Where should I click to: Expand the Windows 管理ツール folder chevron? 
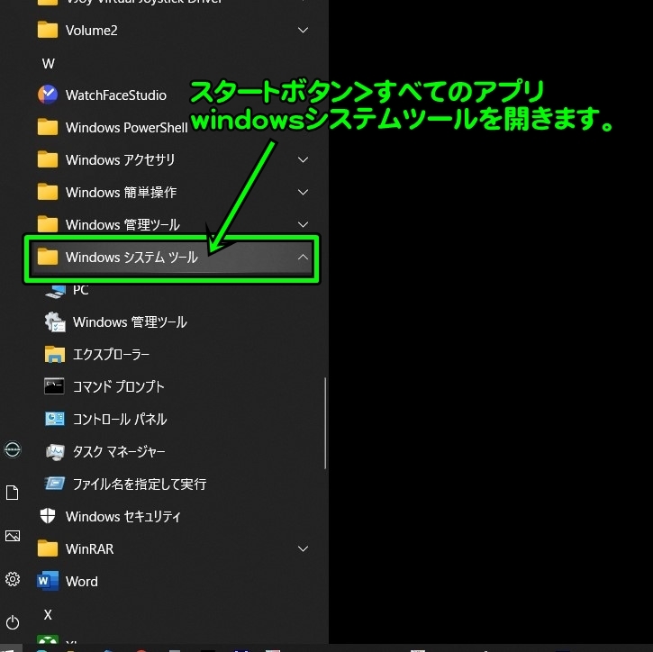tap(304, 225)
